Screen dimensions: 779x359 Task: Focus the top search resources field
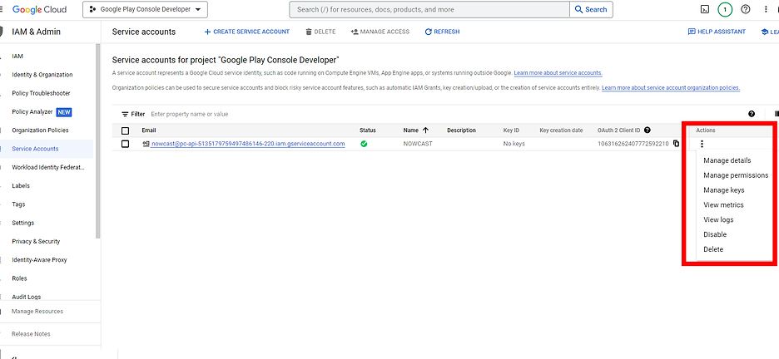[429, 9]
